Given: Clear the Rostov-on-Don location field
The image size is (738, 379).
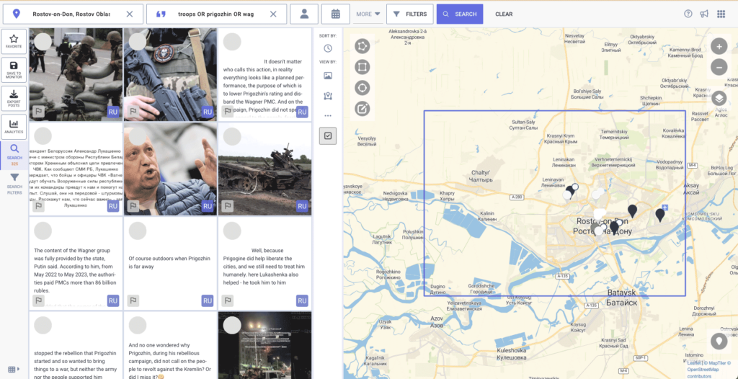Looking at the screenshot, I should tap(130, 14).
